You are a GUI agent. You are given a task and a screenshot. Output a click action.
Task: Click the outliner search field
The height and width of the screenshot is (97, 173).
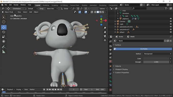pos(139,8)
